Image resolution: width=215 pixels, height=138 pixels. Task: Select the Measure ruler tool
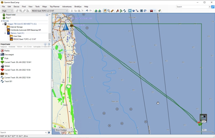pos(112,11)
